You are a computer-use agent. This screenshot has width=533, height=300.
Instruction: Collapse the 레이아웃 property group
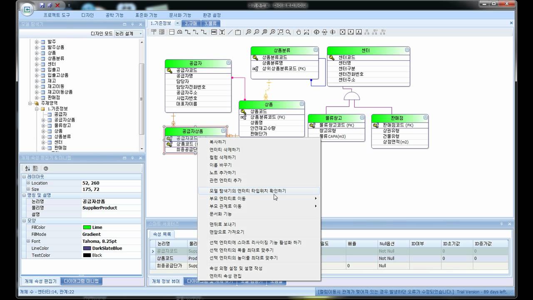(24, 177)
